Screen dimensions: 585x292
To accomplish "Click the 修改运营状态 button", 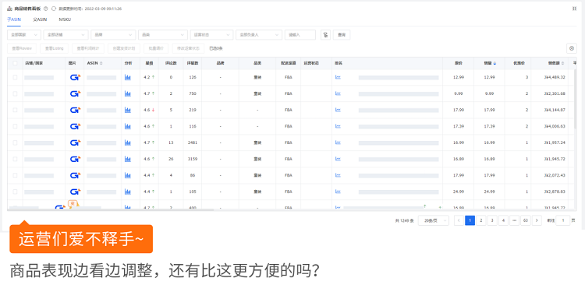I will [x=189, y=48].
